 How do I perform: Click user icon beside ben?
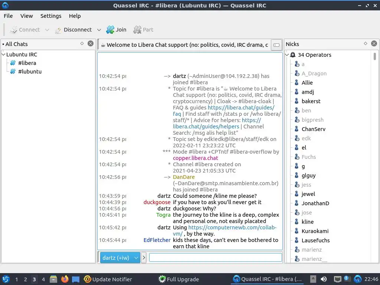[x=297, y=111]
